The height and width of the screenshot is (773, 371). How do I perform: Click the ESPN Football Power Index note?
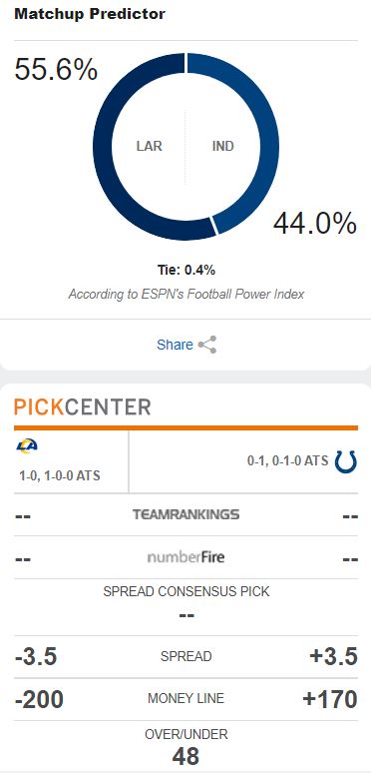pos(185,295)
